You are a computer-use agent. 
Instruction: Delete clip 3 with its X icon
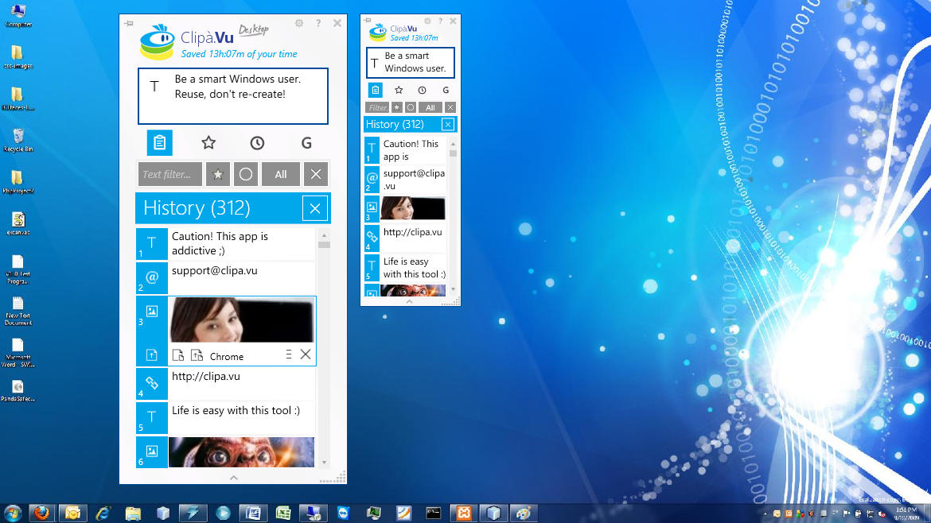click(x=306, y=354)
